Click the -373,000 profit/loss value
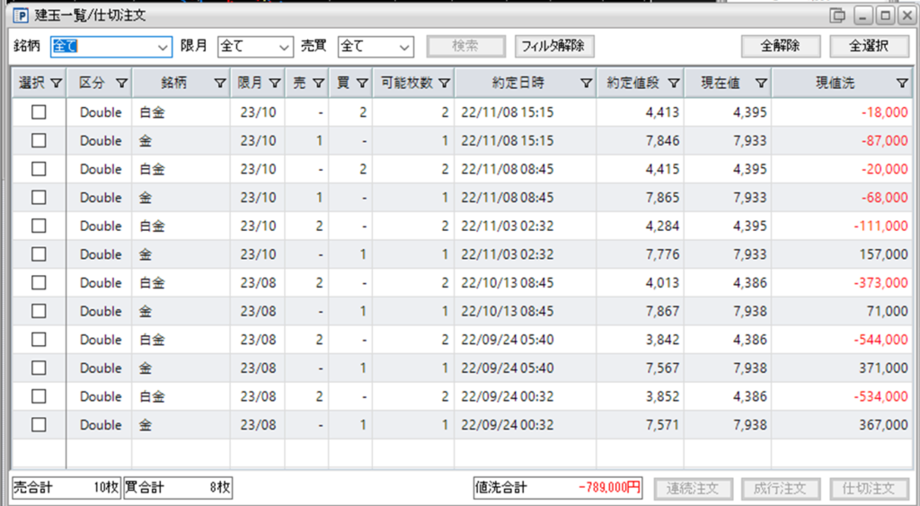Image resolution: width=920 pixels, height=506 pixels. click(880, 283)
